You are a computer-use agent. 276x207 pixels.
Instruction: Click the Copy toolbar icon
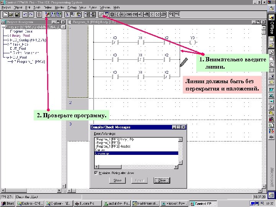pyautogui.click(x=73, y=15)
